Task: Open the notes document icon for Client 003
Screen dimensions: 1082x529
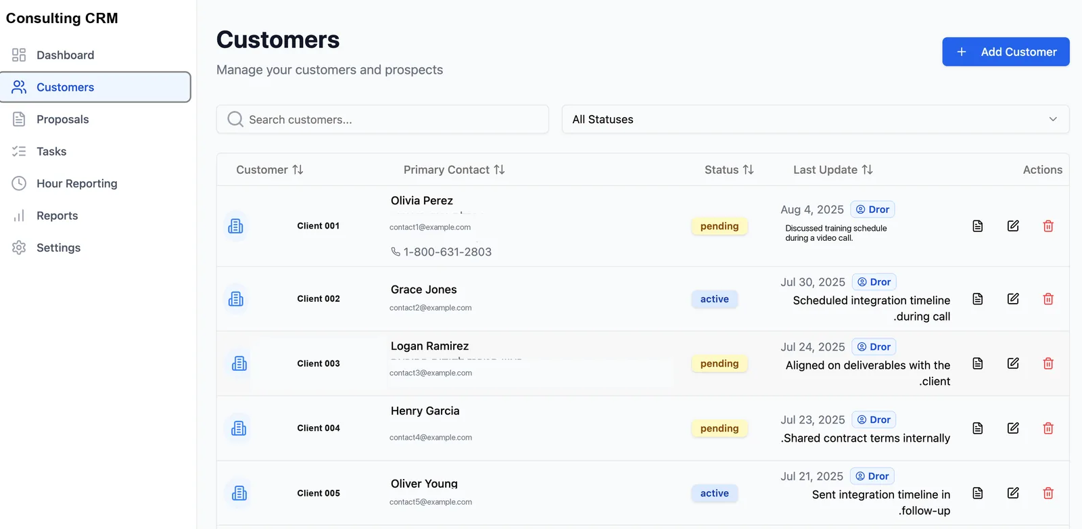Action: pos(978,363)
